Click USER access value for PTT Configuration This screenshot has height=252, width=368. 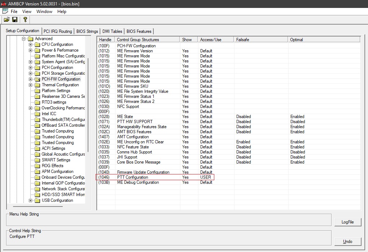point(206,177)
